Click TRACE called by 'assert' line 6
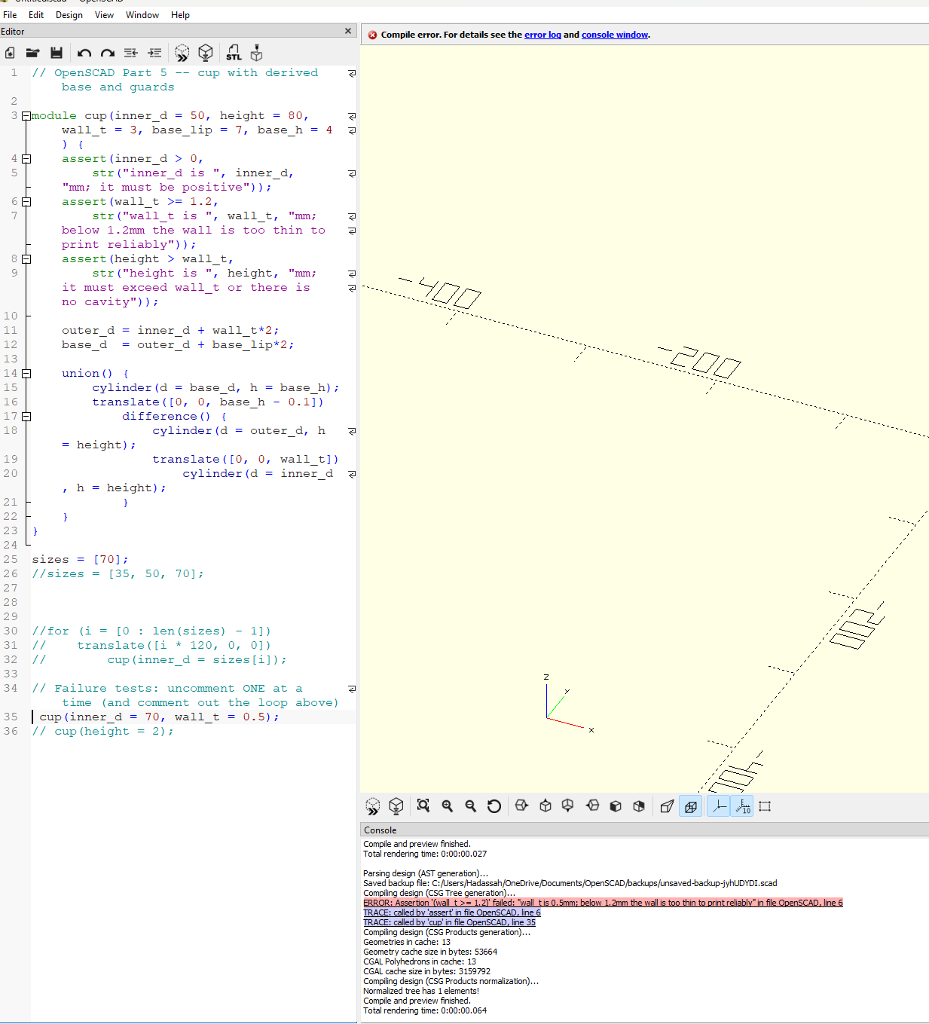 click(452, 912)
